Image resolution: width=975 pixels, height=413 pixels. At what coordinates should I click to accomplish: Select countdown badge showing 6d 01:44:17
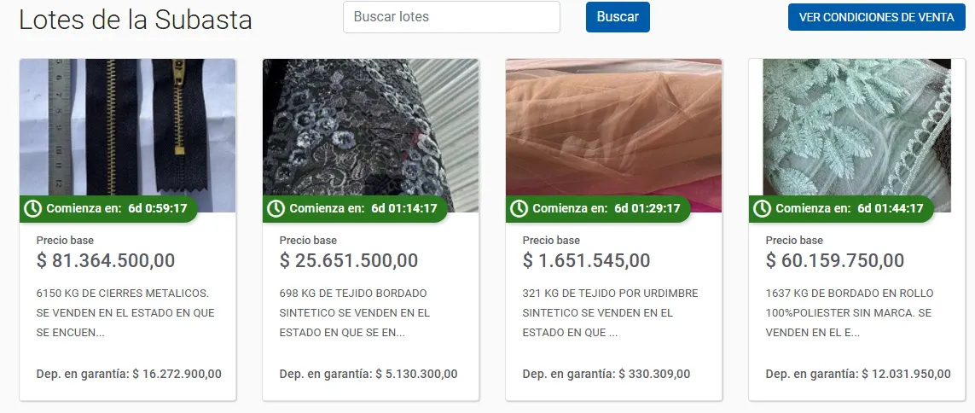click(x=841, y=209)
